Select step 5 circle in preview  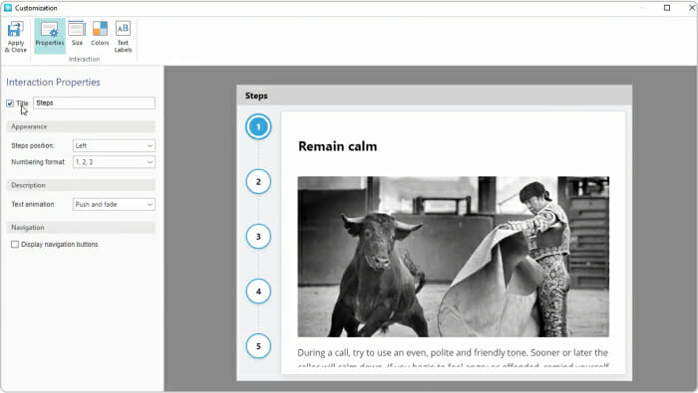[258, 346]
